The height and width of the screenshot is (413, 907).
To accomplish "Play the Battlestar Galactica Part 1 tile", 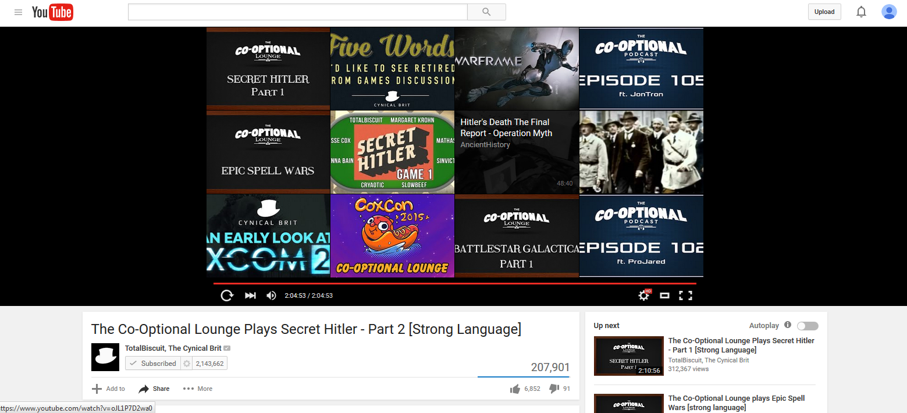I will pos(517,236).
